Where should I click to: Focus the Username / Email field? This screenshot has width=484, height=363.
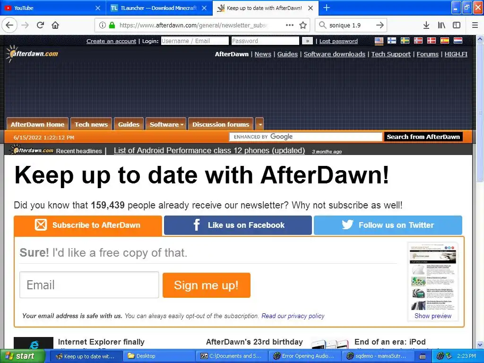tap(195, 41)
